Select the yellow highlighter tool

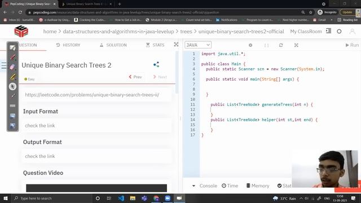[12, 77]
